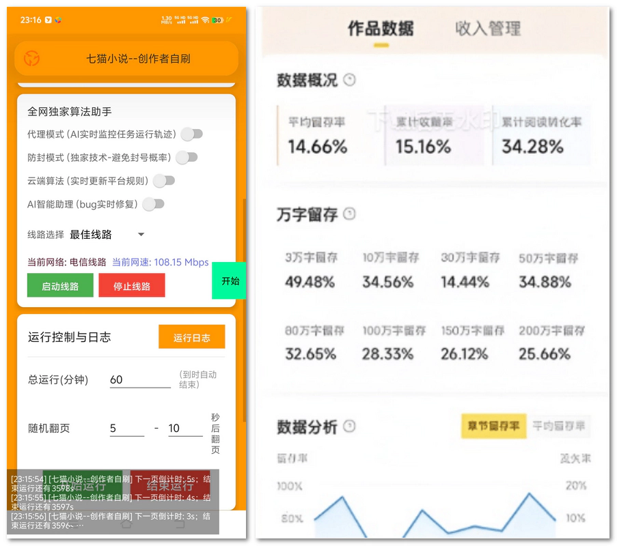The width and height of the screenshot is (617, 546).
Task: Switch to 收入管理 tab
Action: 488,29
